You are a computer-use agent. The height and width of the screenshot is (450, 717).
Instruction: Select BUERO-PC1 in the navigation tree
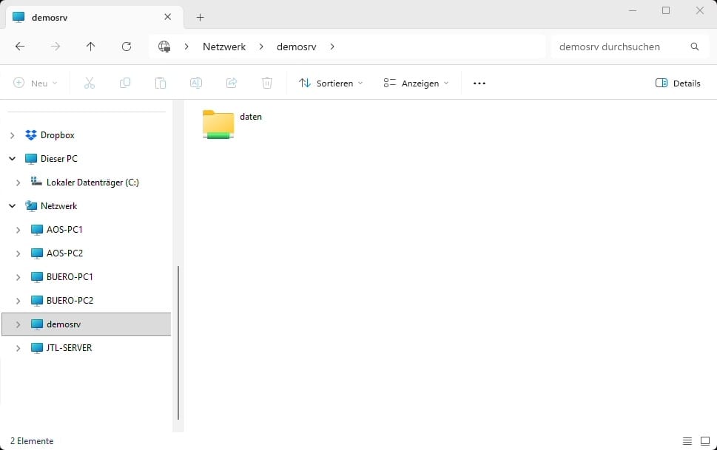pos(70,277)
